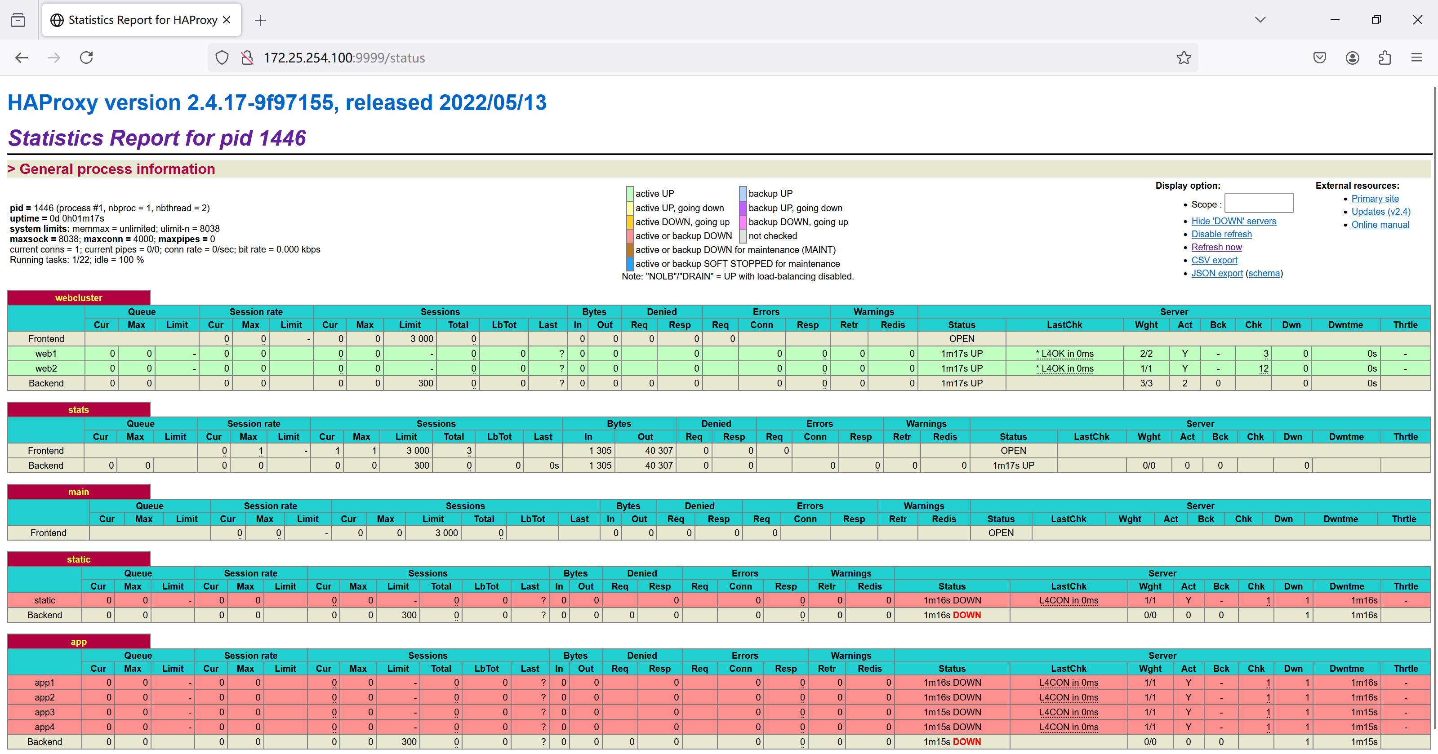
Task: Click the Hide 'DOWN' servers link
Action: click(x=1233, y=221)
